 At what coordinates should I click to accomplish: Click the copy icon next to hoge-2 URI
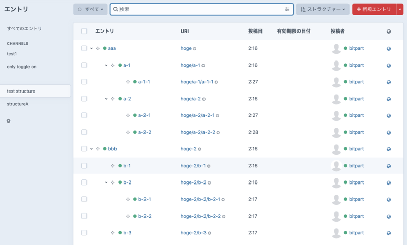199,149
